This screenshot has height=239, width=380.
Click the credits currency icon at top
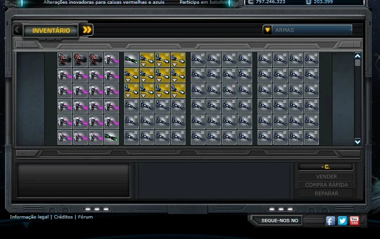click(251, 2)
